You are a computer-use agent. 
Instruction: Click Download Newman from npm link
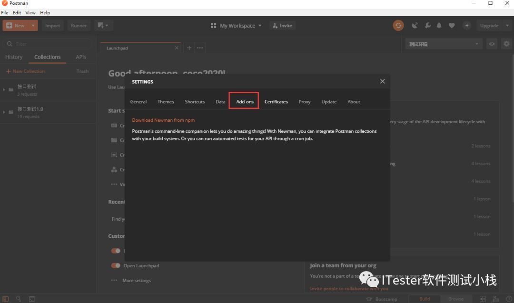163,120
